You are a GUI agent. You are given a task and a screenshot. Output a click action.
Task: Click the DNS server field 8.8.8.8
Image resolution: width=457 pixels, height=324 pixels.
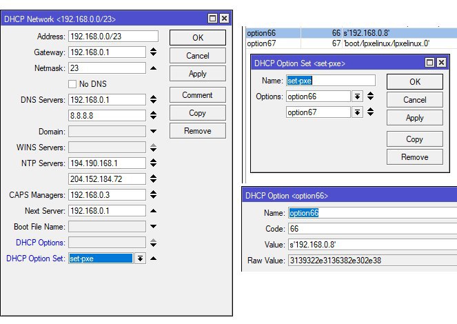[x=107, y=115]
